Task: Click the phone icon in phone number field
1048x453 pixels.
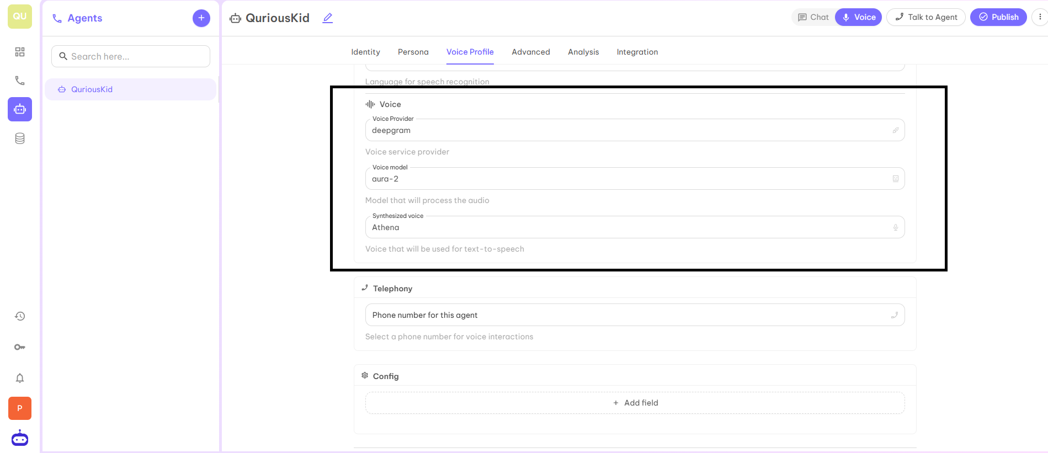Action: click(895, 315)
